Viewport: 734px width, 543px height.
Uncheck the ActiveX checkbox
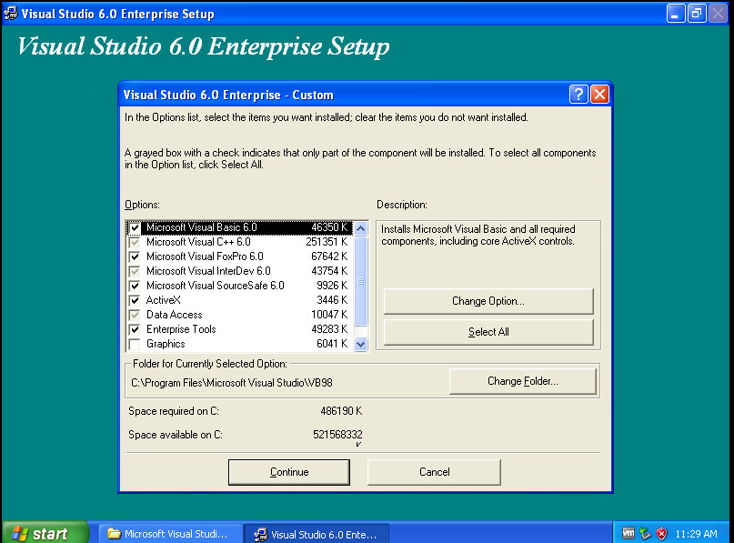coord(135,300)
